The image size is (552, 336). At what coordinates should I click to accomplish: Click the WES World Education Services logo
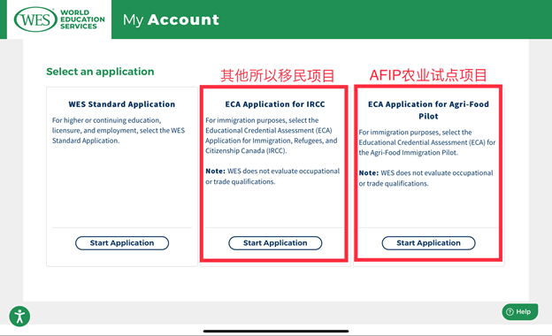tap(59, 19)
